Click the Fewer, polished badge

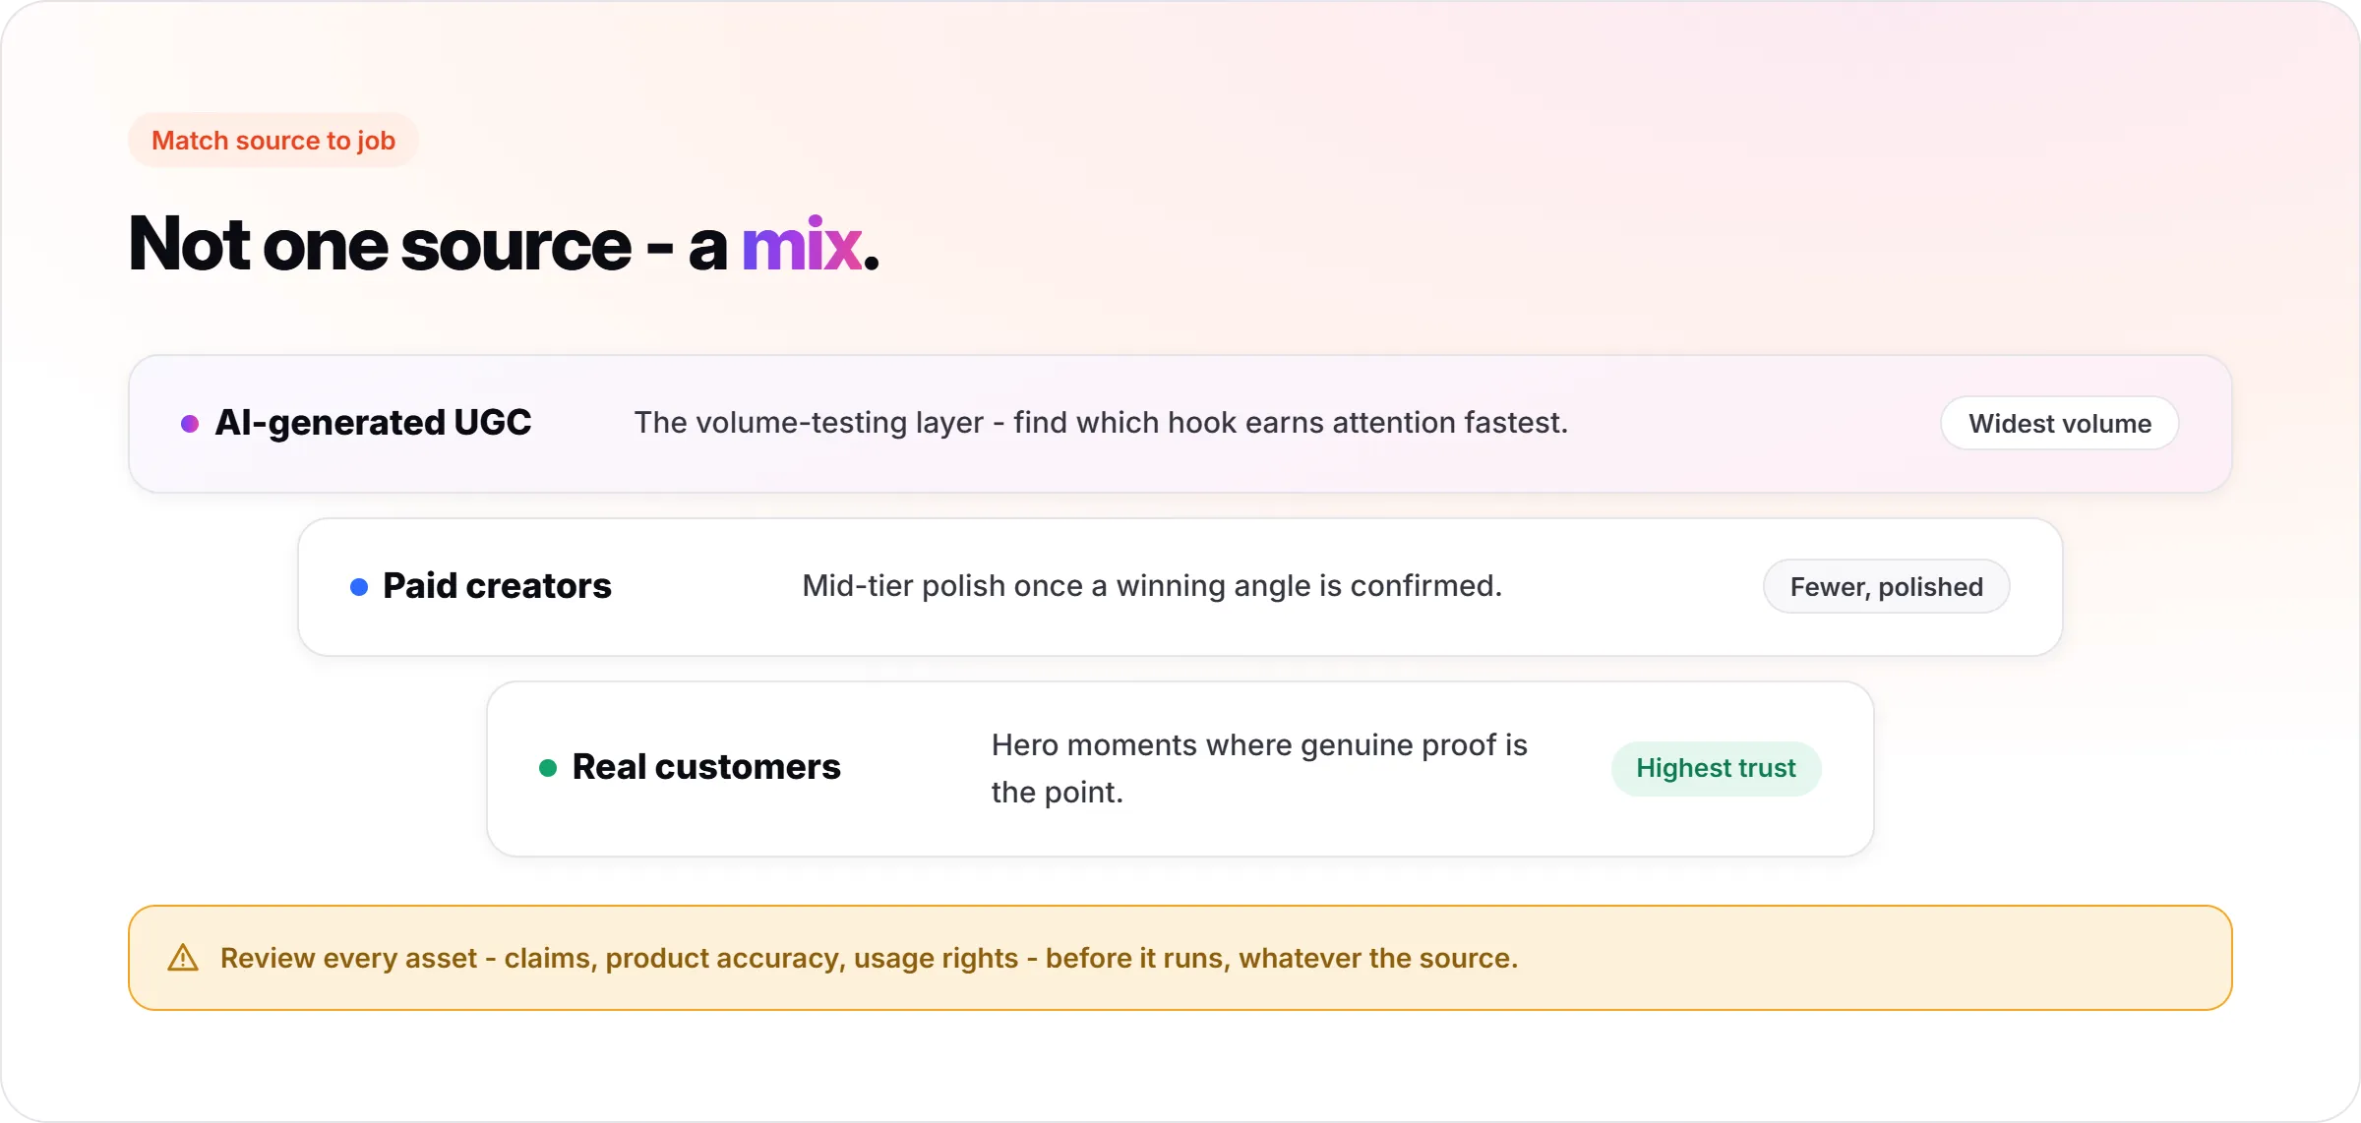click(x=1886, y=587)
